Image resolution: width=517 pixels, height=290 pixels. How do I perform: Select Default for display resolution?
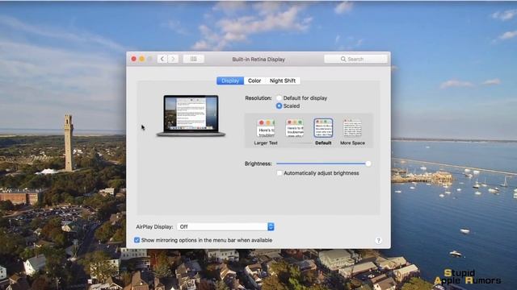[279, 98]
